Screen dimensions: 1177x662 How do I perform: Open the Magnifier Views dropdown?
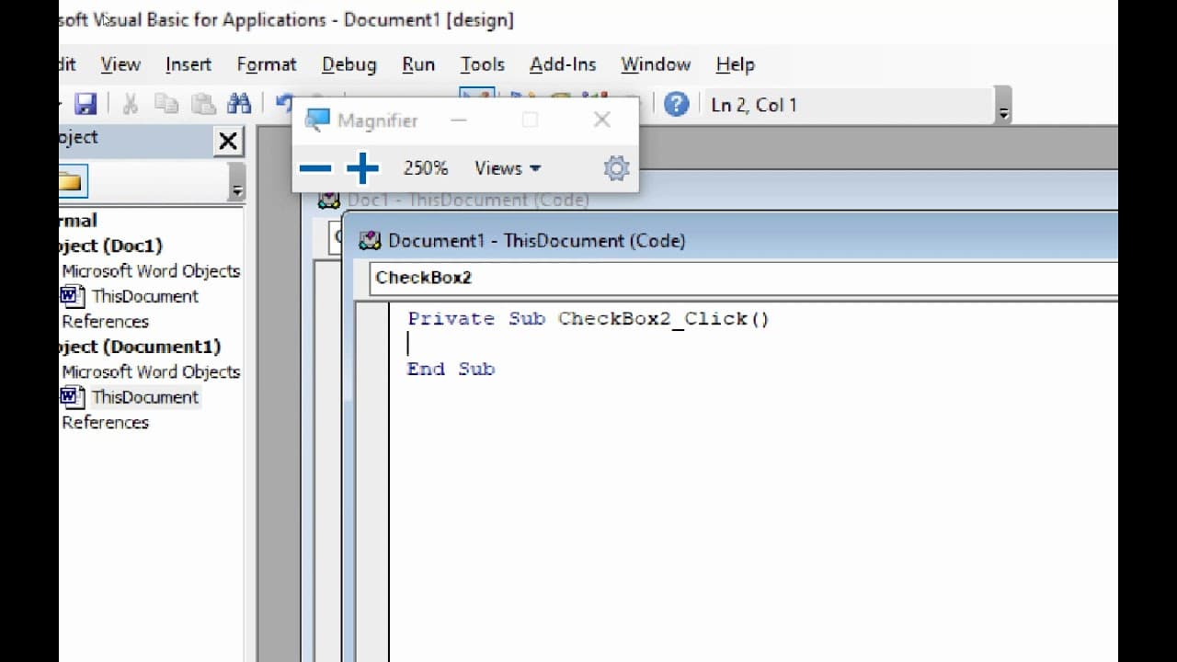(508, 168)
